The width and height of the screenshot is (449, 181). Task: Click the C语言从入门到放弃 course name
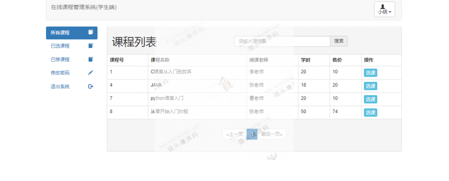(171, 72)
